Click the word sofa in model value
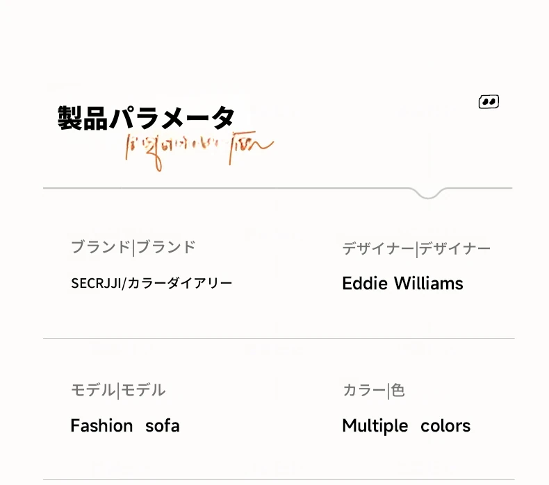The height and width of the screenshot is (485, 549). point(163,425)
